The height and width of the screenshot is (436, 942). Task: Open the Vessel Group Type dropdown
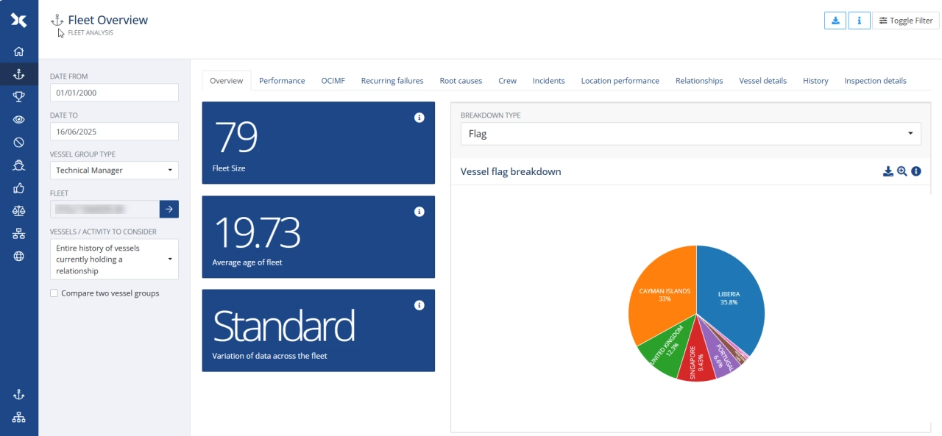[x=114, y=171]
